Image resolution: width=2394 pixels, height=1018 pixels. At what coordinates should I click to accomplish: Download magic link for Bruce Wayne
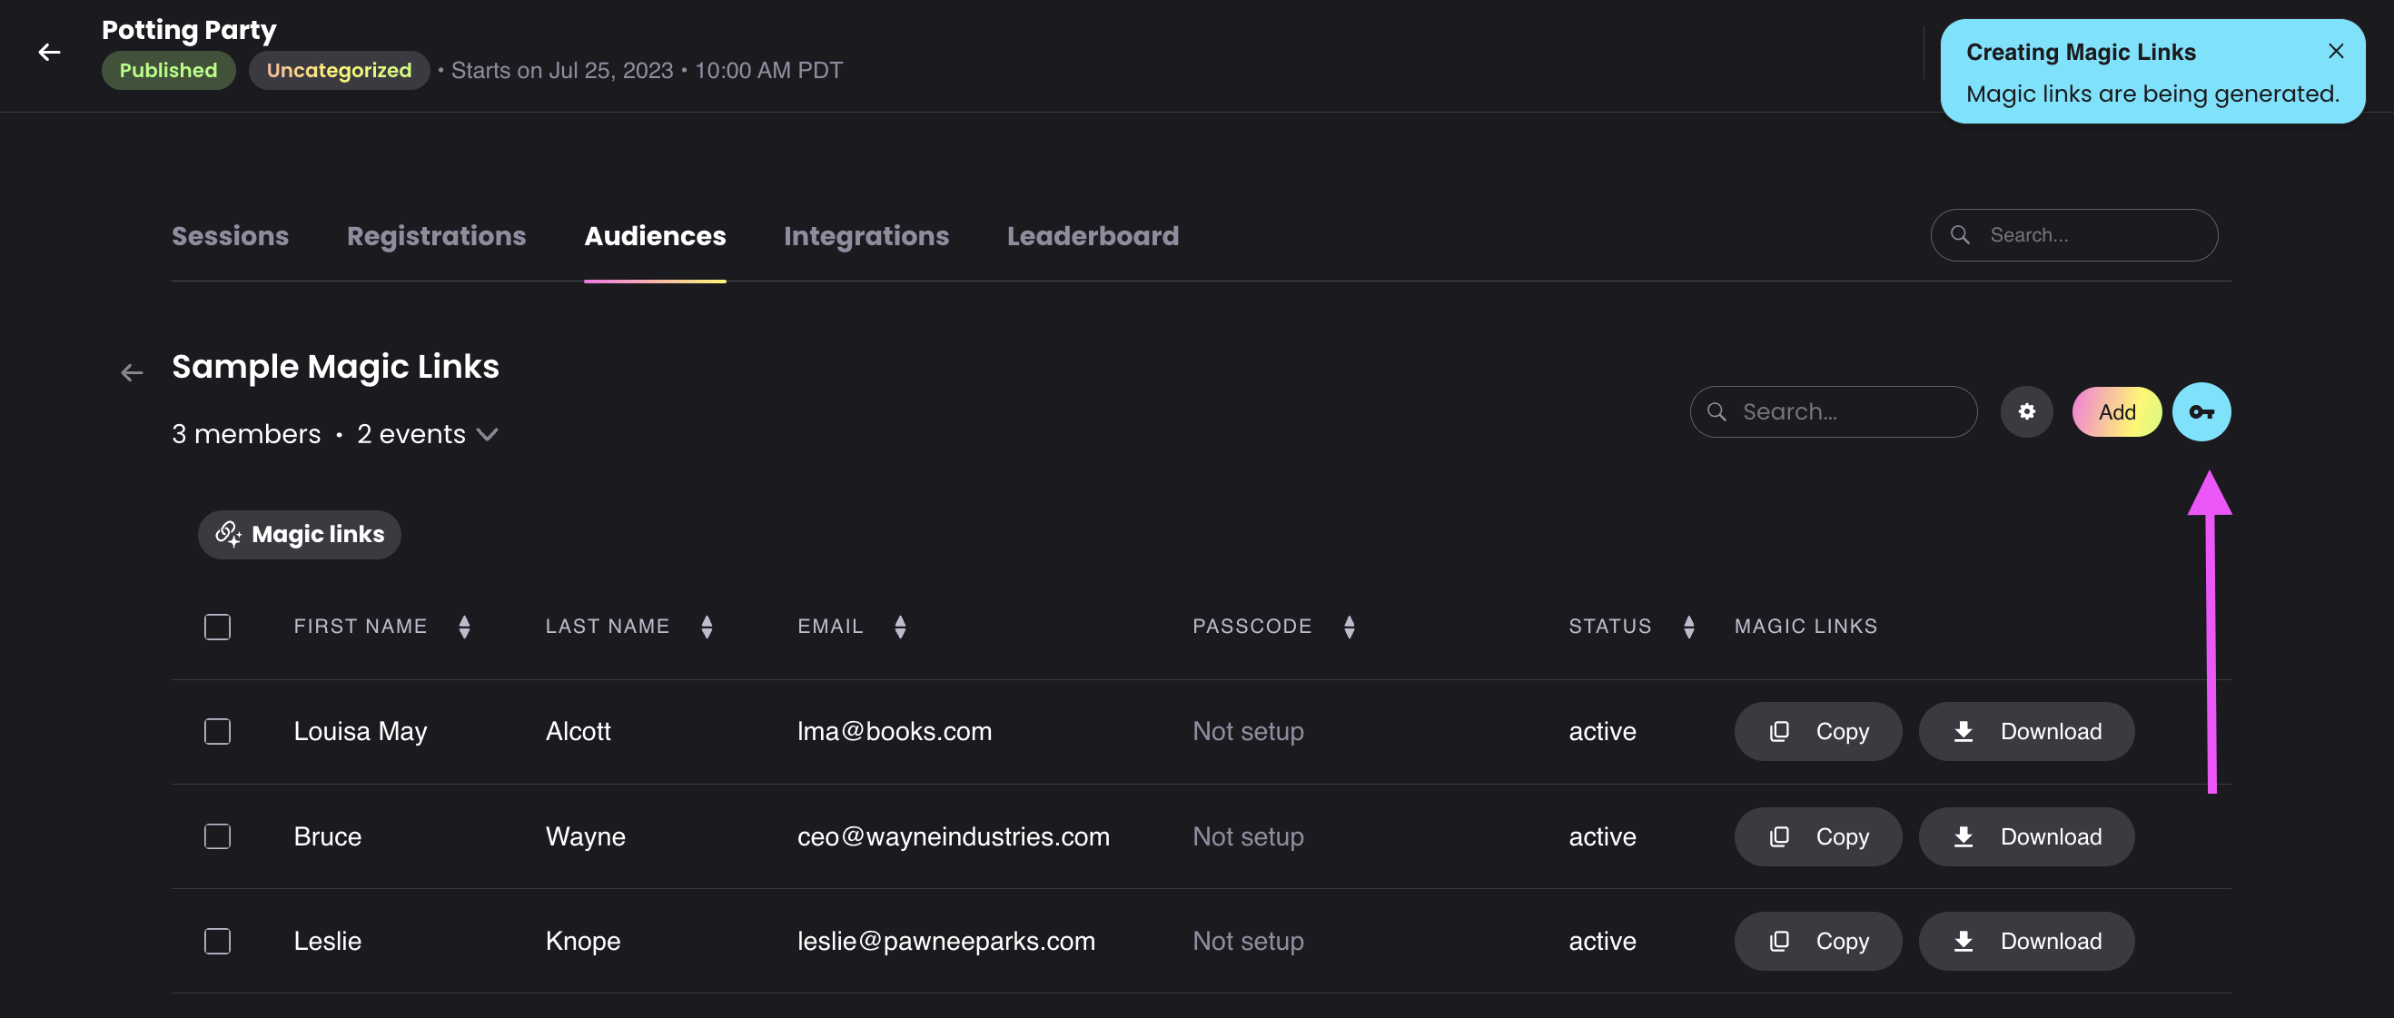(x=2026, y=836)
